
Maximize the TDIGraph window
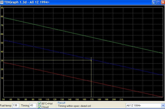(159, 2)
